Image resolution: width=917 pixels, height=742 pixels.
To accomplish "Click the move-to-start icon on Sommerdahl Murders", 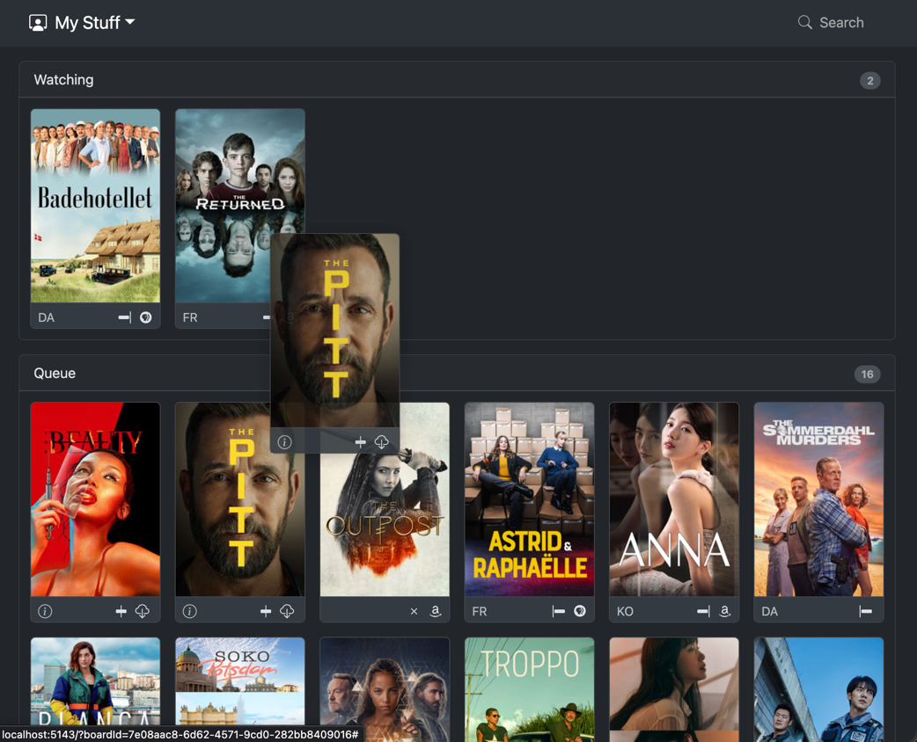I will (x=866, y=611).
